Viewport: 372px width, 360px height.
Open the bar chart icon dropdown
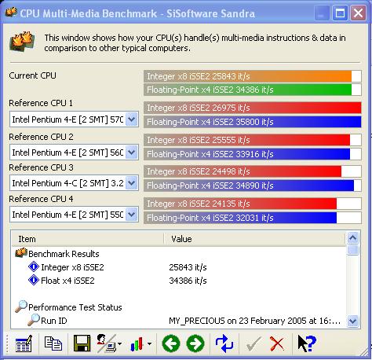coord(149,343)
